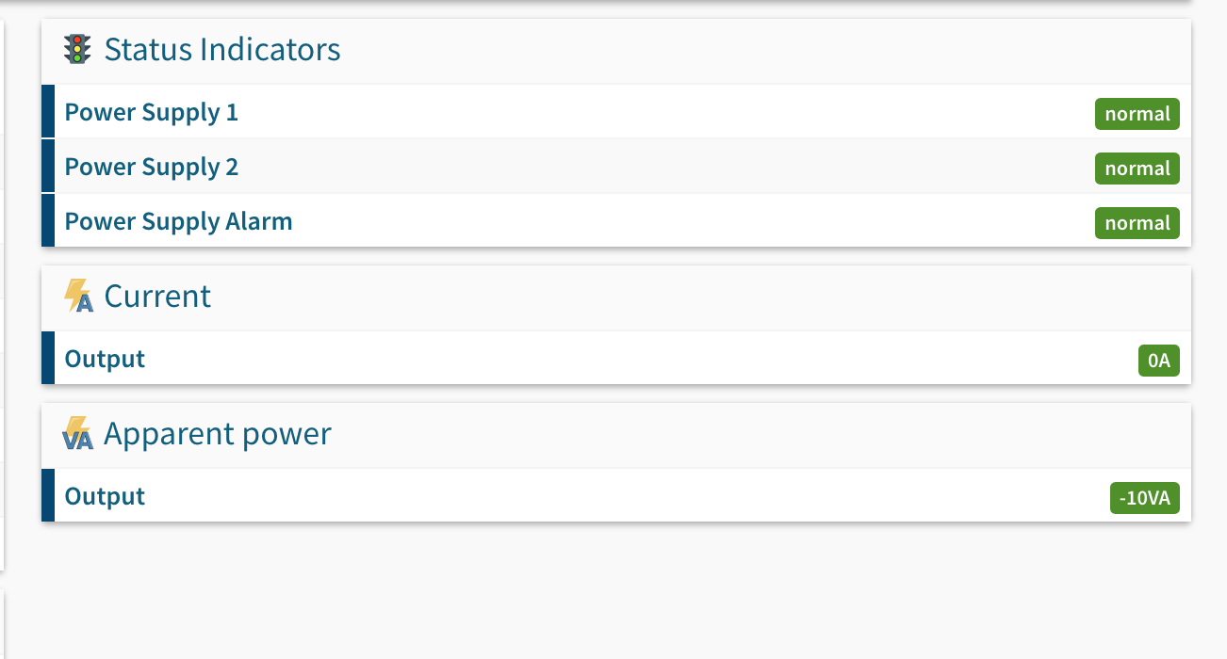1227x659 pixels.
Task: Click the traffic light Status Indicators icon
Action: (x=77, y=49)
